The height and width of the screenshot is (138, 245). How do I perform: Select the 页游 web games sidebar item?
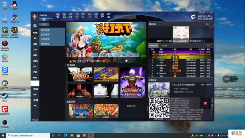tap(35, 89)
